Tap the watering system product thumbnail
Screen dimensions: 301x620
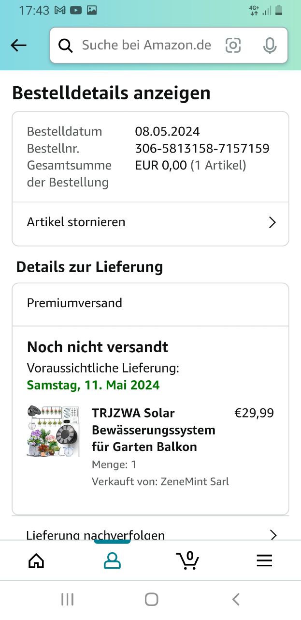pyautogui.click(x=53, y=431)
